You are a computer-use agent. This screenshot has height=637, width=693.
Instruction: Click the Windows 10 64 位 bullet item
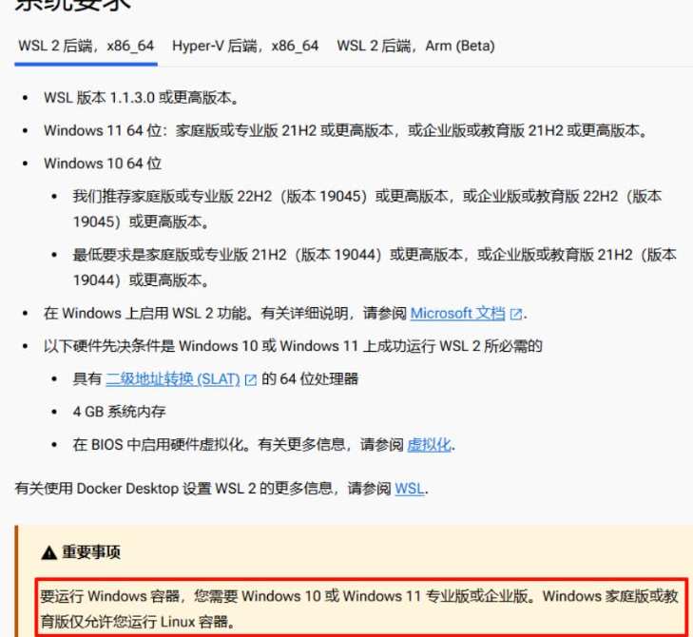(103, 163)
